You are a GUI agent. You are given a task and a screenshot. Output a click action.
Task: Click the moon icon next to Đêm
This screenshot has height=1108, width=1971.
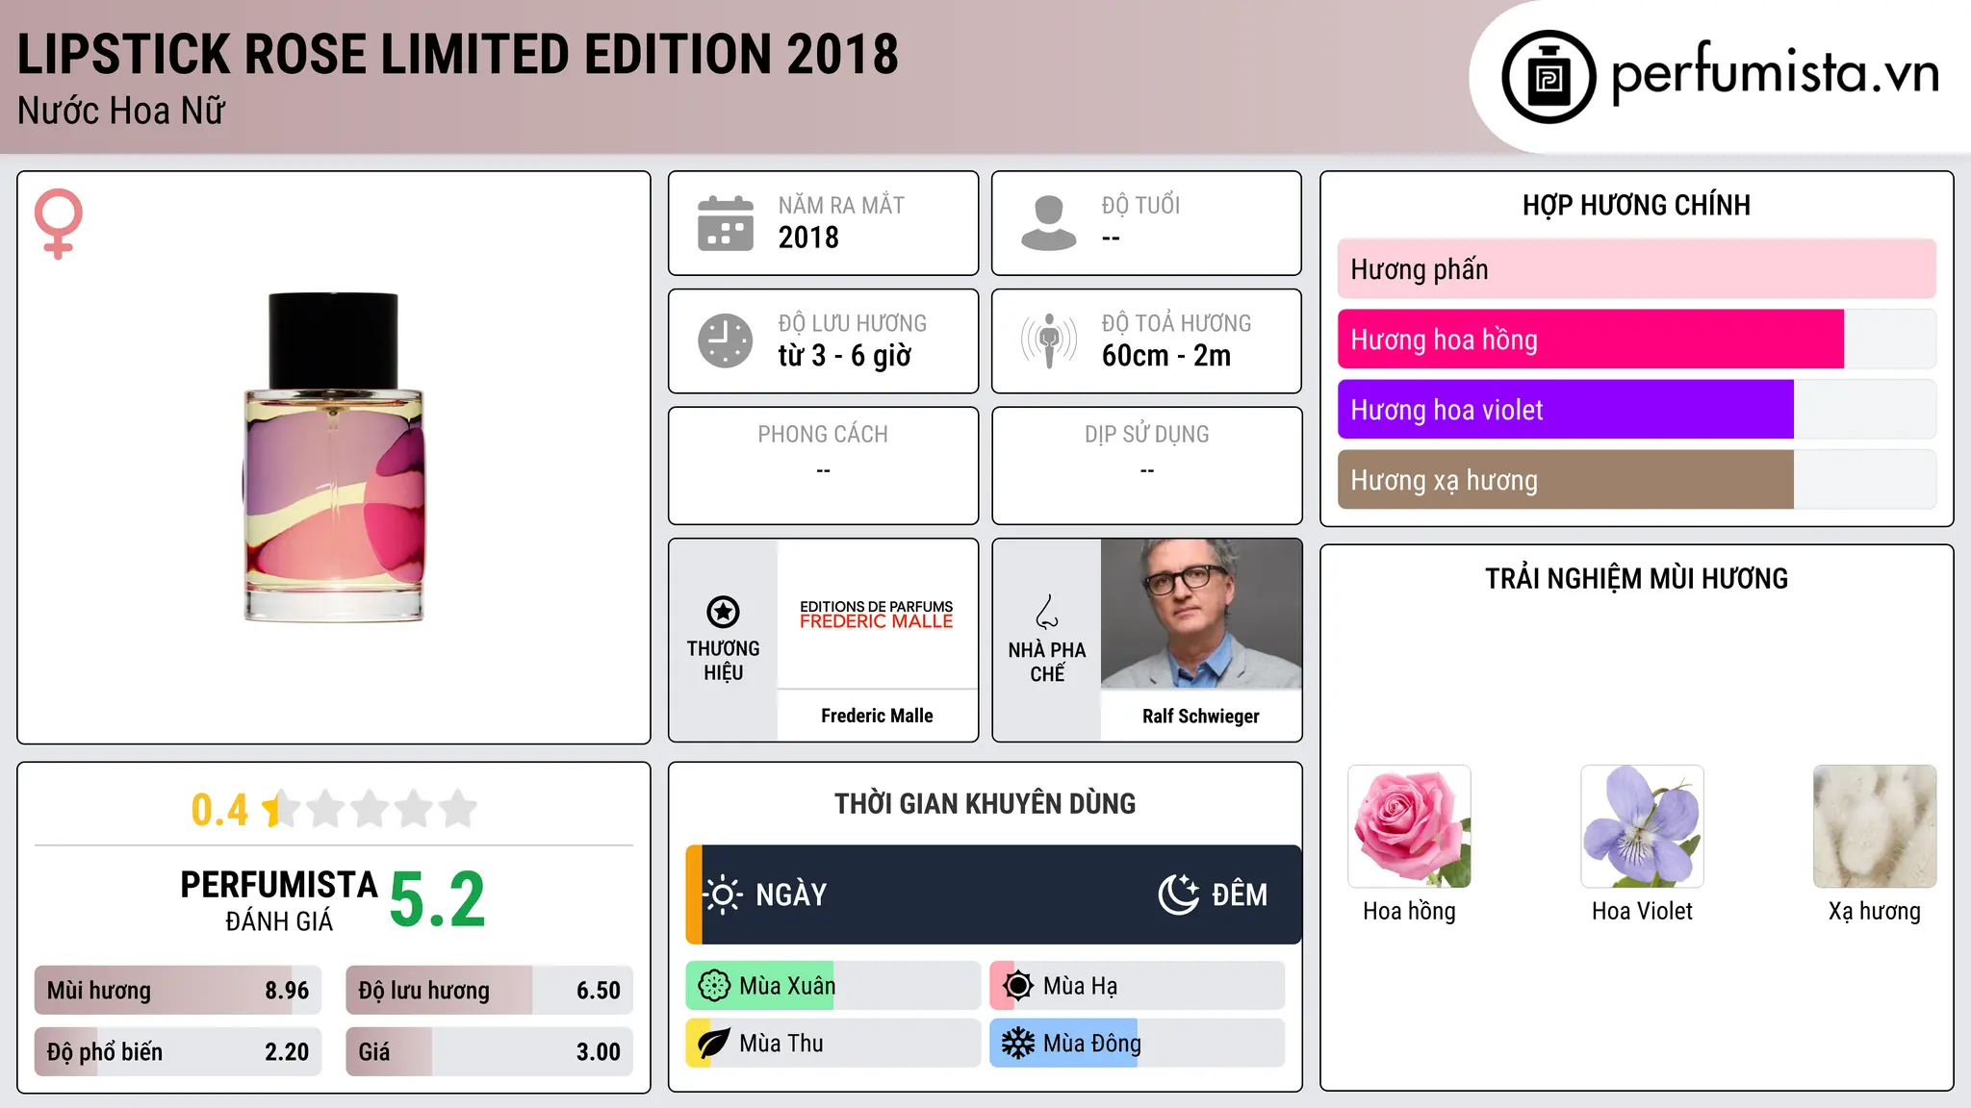tap(1179, 894)
